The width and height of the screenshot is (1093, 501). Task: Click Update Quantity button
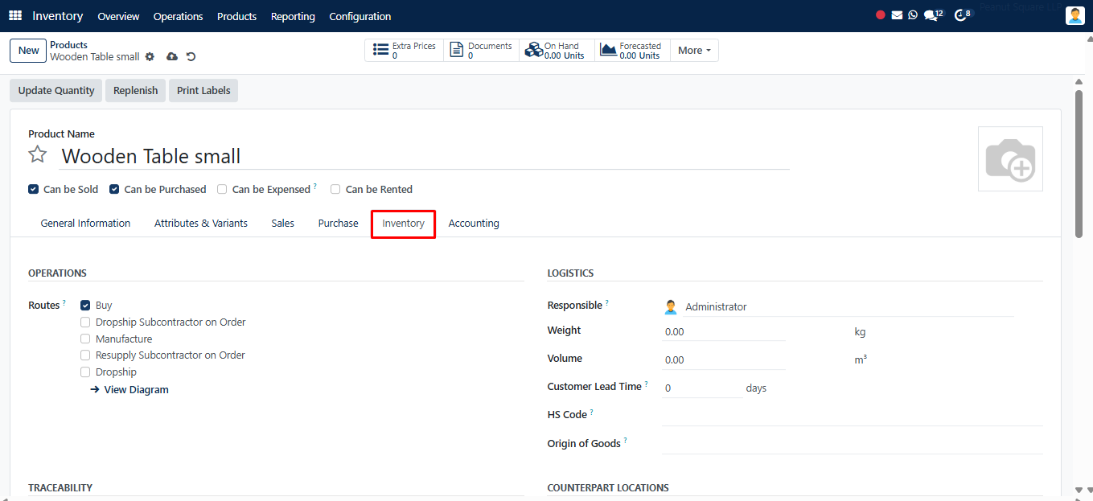pyautogui.click(x=56, y=91)
